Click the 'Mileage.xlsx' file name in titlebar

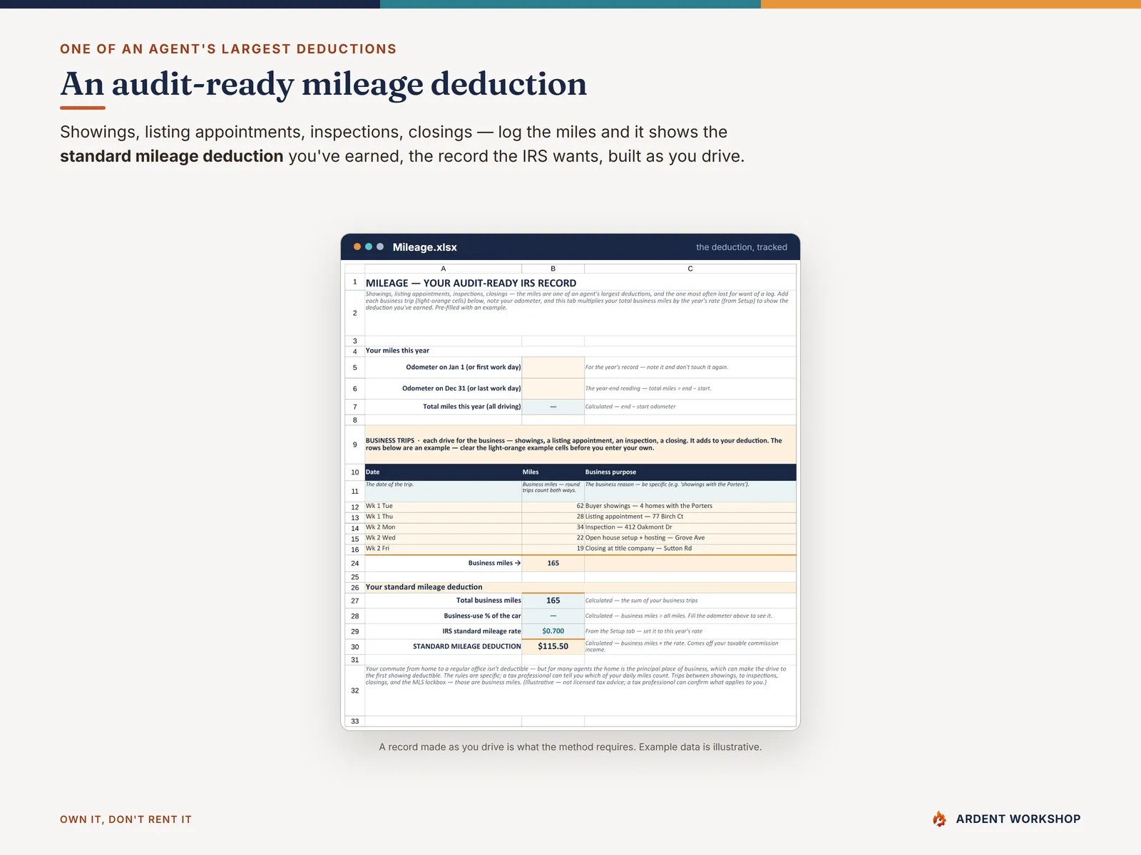pyautogui.click(x=424, y=247)
